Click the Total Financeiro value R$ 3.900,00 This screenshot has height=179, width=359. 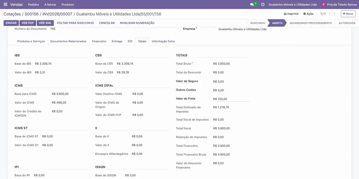click(222, 146)
